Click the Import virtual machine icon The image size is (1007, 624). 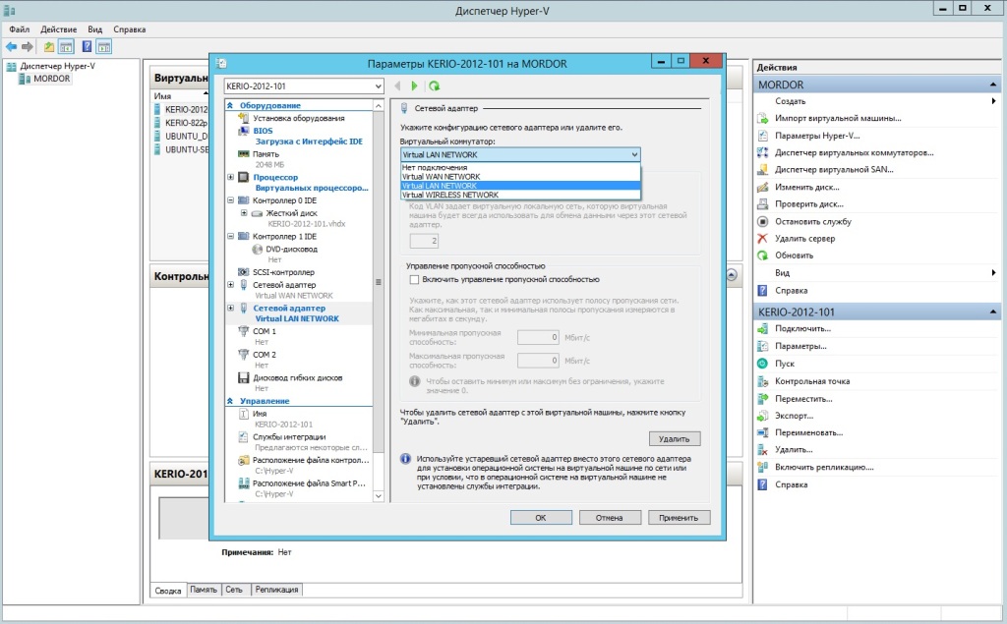coord(763,118)
